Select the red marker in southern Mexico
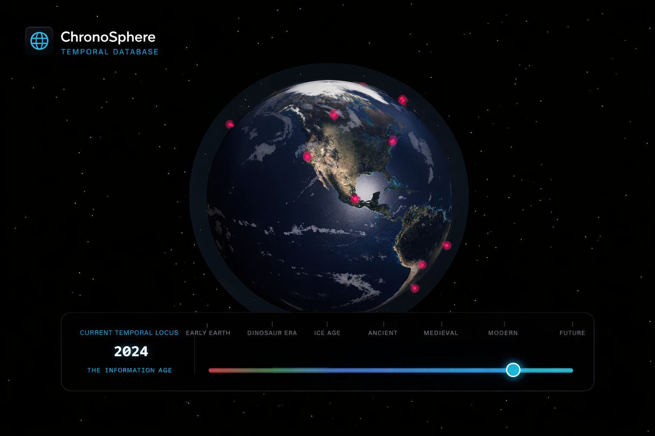Screen dimensions: 655x436 click(355, 199)
